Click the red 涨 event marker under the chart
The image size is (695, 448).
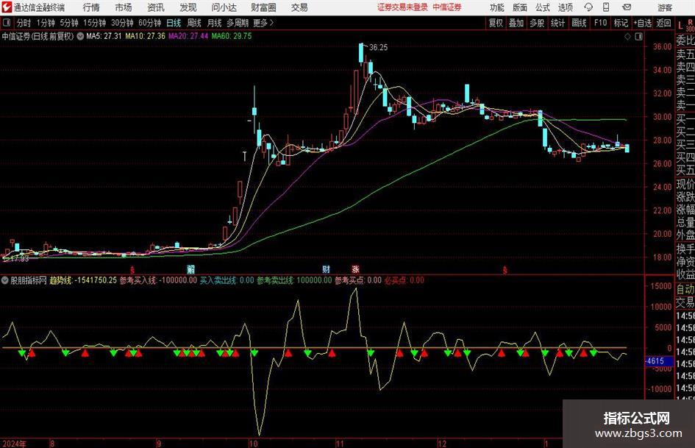(x=355, y=269)
